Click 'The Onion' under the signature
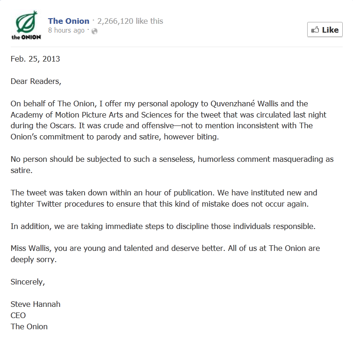 pos(29,326)
